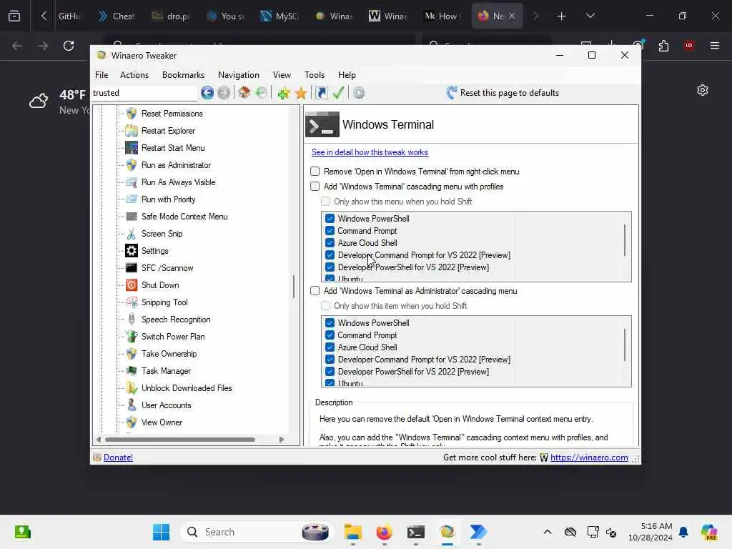Open the File menu
The width and height of the screenshot is (732, 549).
102,74
